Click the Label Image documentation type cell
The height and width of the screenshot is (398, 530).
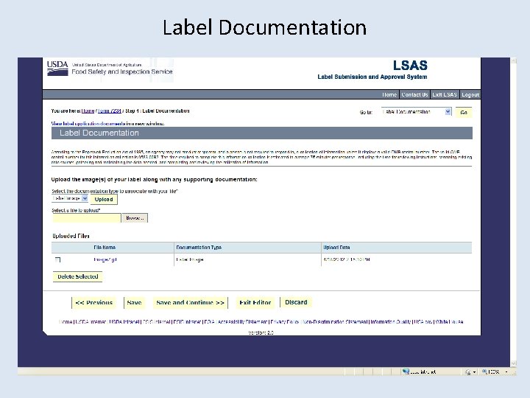[x=190, y=259]
